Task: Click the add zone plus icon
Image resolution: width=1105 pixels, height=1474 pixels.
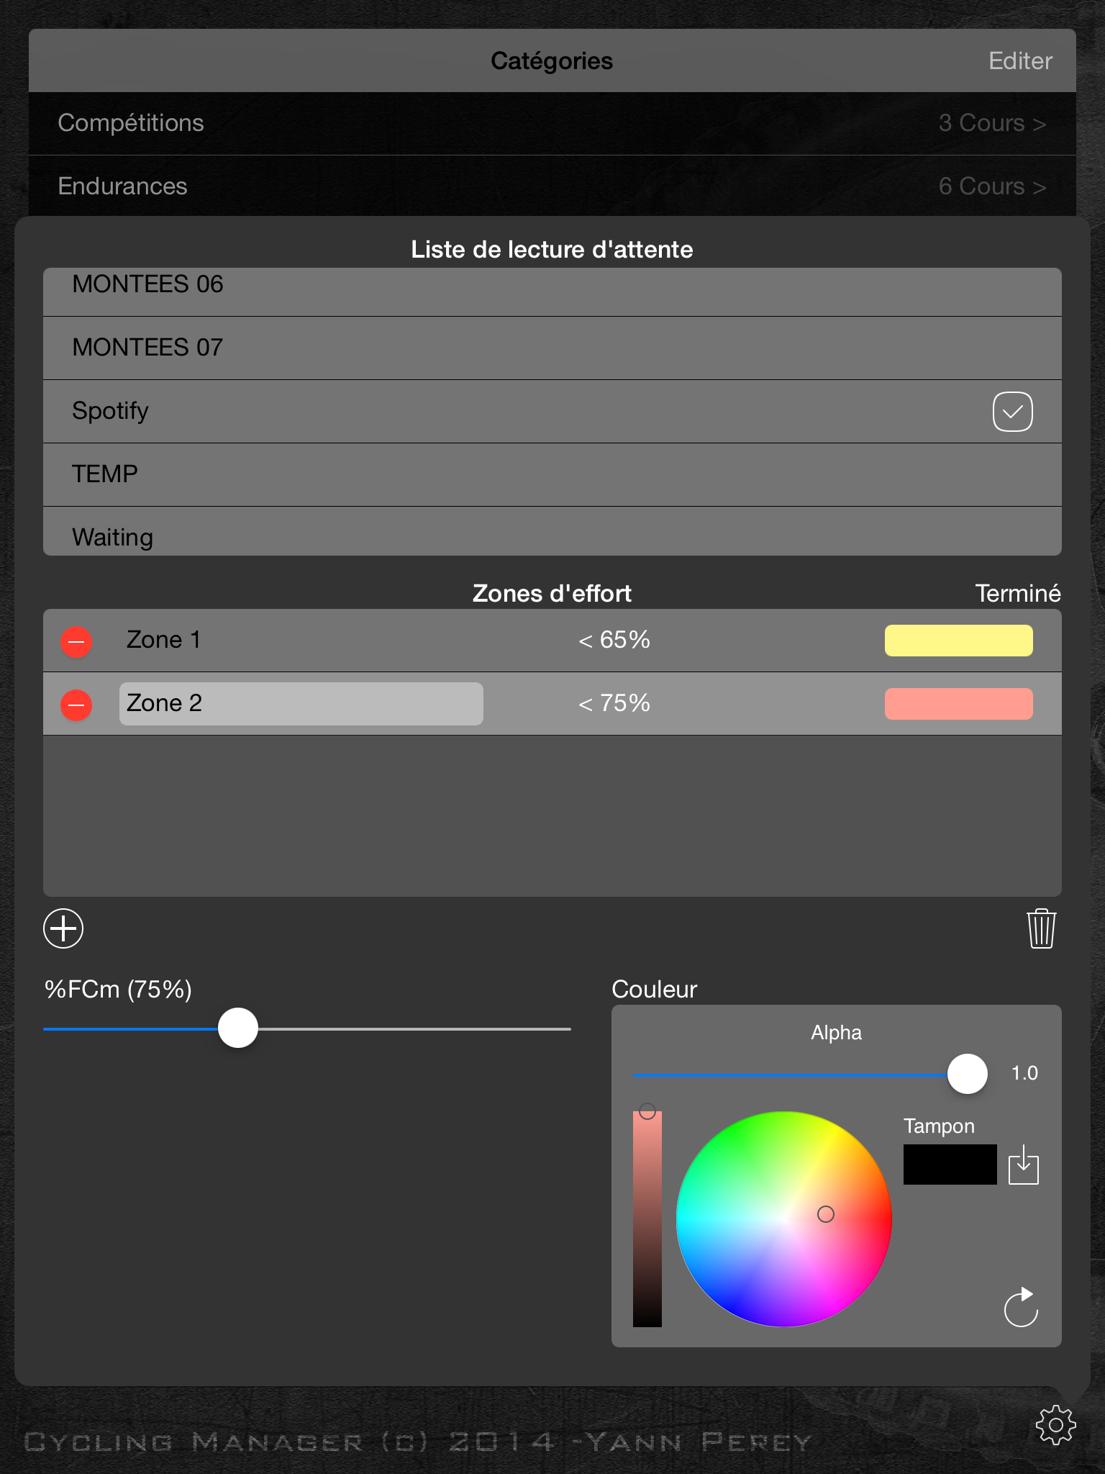Action: coord(63,928)
